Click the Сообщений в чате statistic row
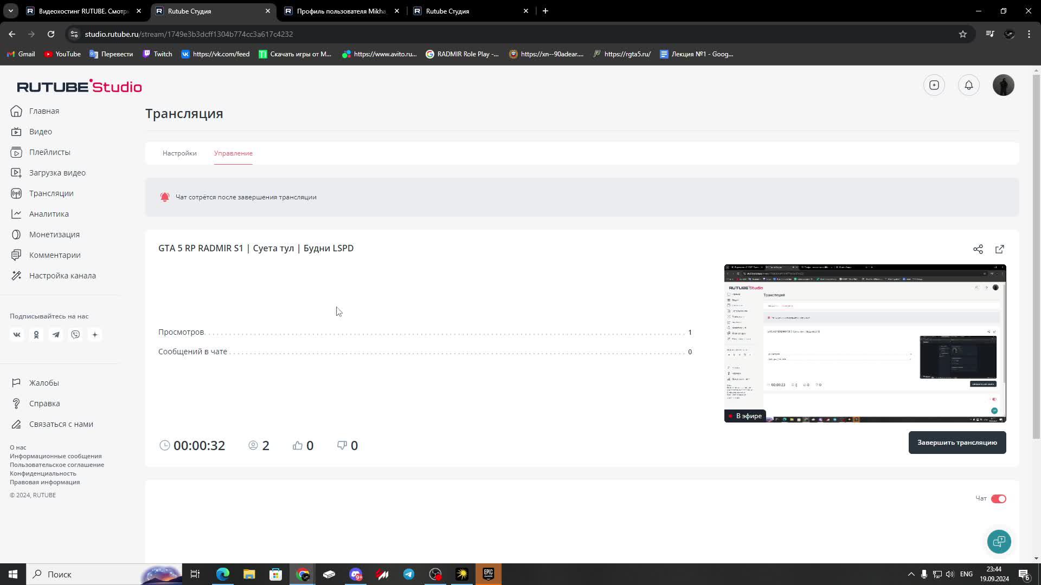This screenshot has width=1041, height=585. [x=425, y=352]
